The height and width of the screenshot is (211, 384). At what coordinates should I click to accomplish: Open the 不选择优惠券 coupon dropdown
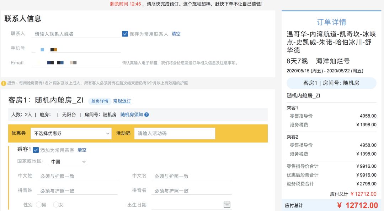[71, 133]
